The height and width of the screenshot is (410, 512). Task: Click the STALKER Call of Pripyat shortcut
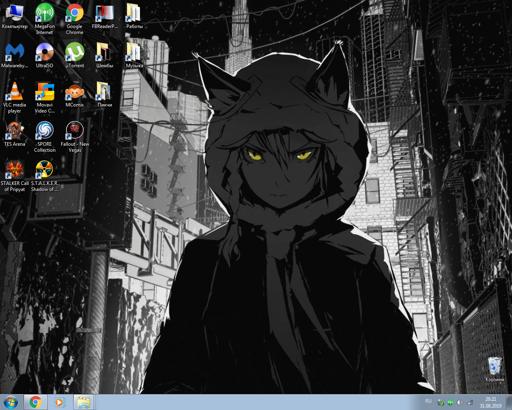point(15,176)
